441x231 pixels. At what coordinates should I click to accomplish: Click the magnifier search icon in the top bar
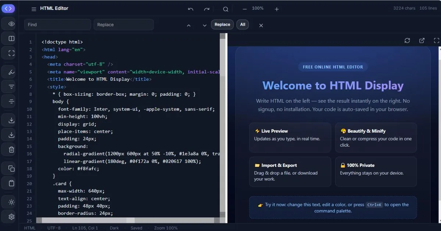point(226,9)
